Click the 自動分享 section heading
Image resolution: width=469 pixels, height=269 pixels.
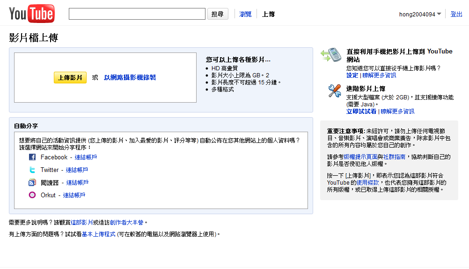(26, 126)
